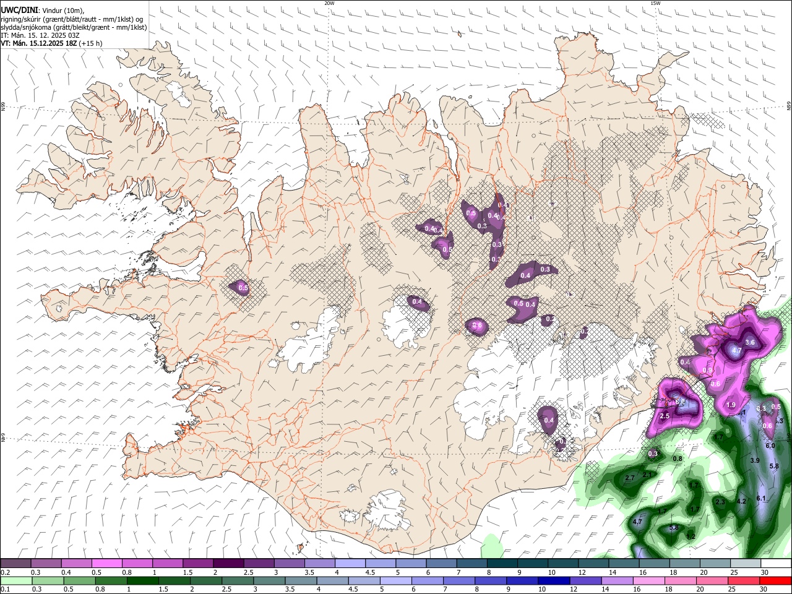The height and width of the screenshot is (594, 792).
Task: Select the darkest purple 2–2.5 swatch in the upper legend
Action: [228, 564]
